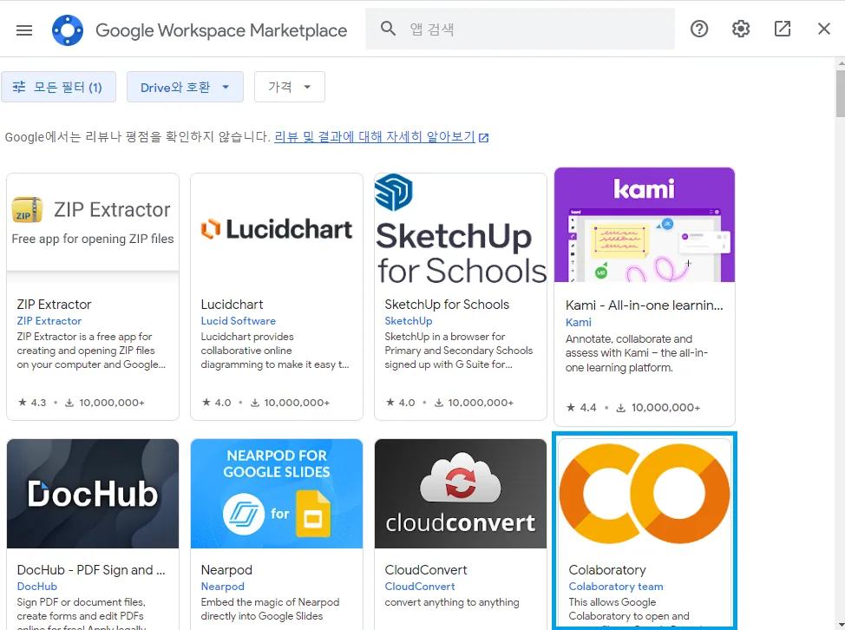
Task: Click Kami - All-in-one learning title
Action: pos(644,305)
